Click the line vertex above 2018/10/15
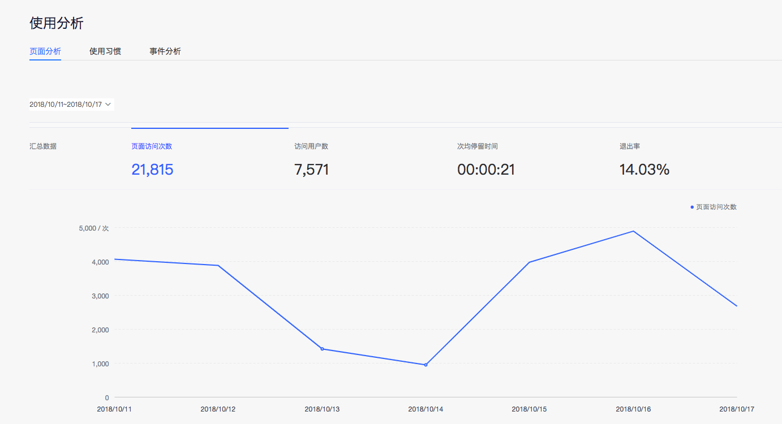The width and height of the screenshot is (782, 424). pos(529,262)
